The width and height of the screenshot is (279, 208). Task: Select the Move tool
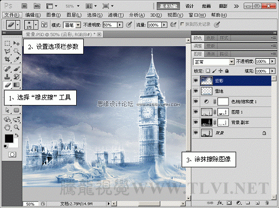tap(16, 43)
